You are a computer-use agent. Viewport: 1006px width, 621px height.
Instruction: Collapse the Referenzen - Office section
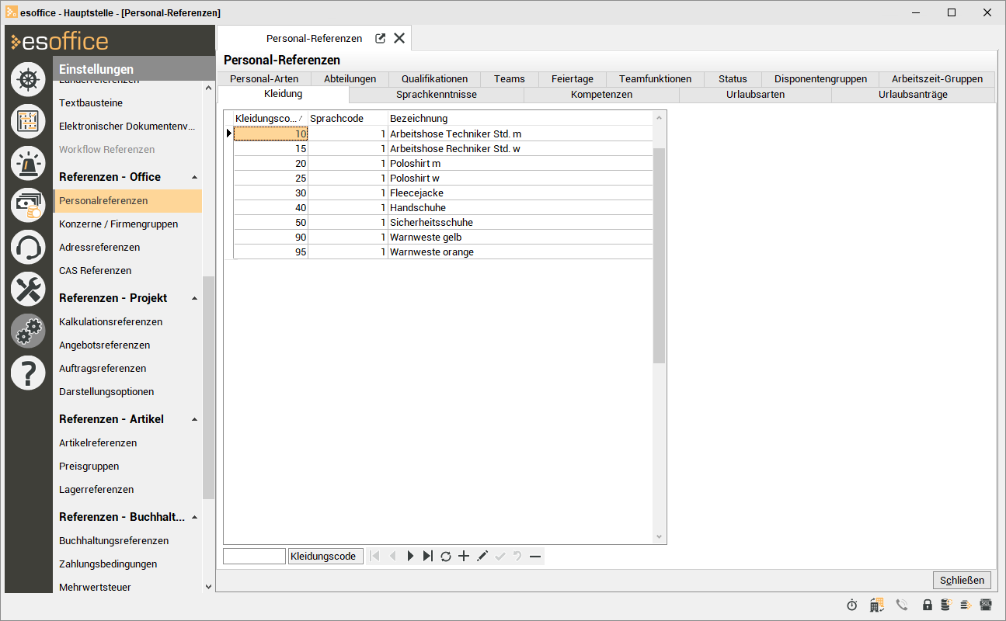pyautogui.click(x=195, y=178)
